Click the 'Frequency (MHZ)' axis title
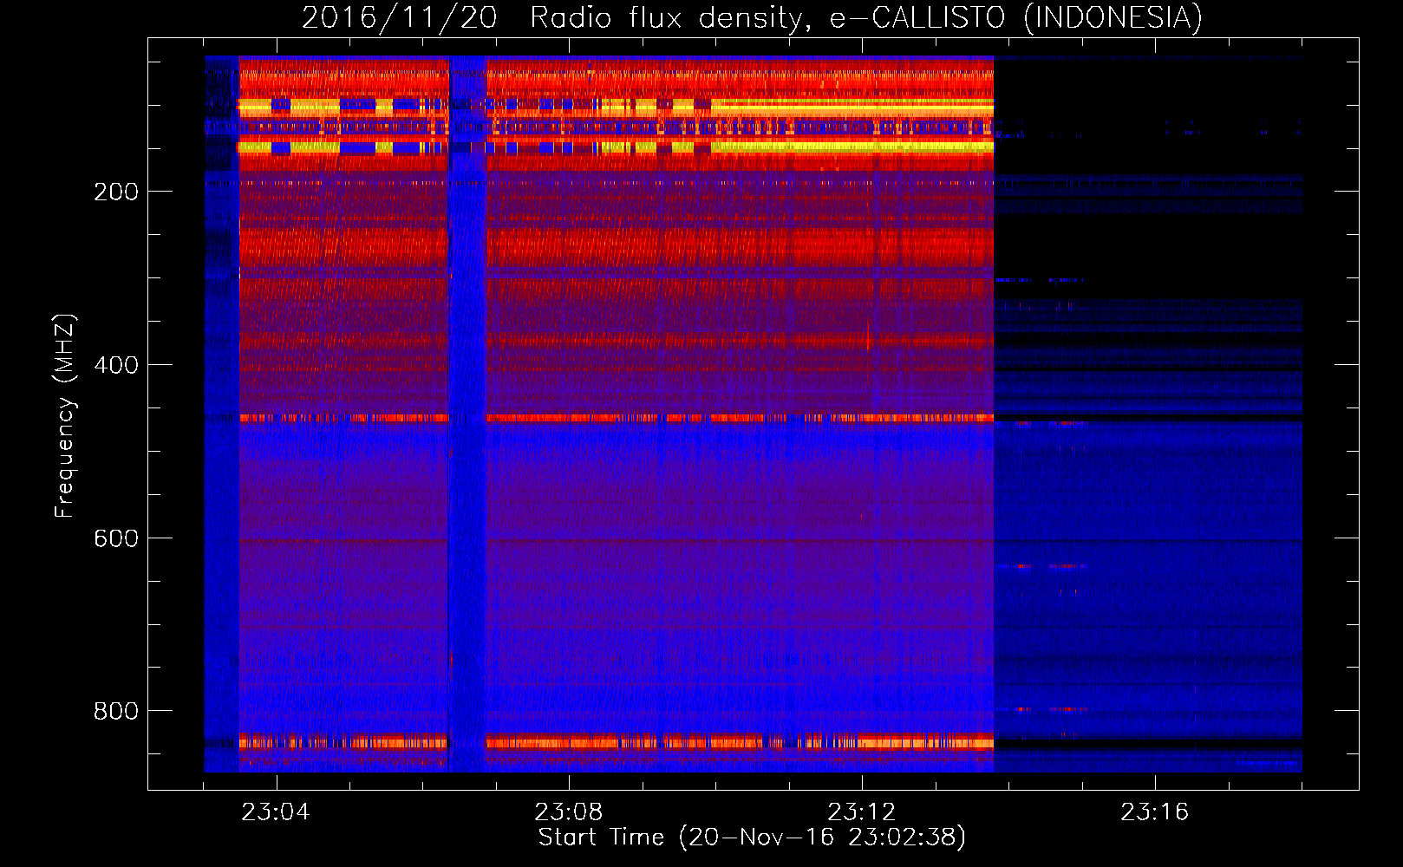This screenshot has height=867, width=1403. pos(65,415)
